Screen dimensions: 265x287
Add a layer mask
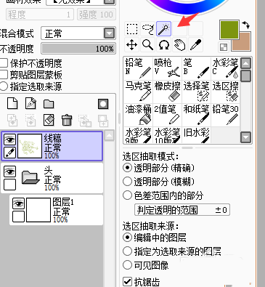tap(103, 104)
